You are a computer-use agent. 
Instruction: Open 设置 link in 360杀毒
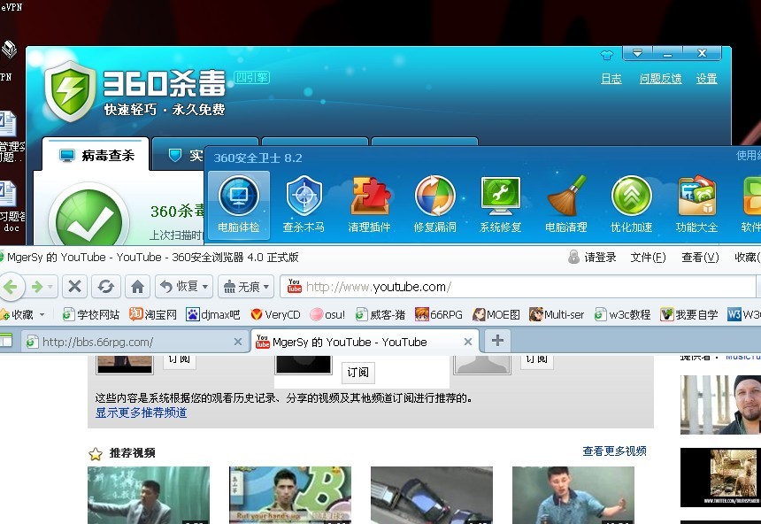pos(707,79)
